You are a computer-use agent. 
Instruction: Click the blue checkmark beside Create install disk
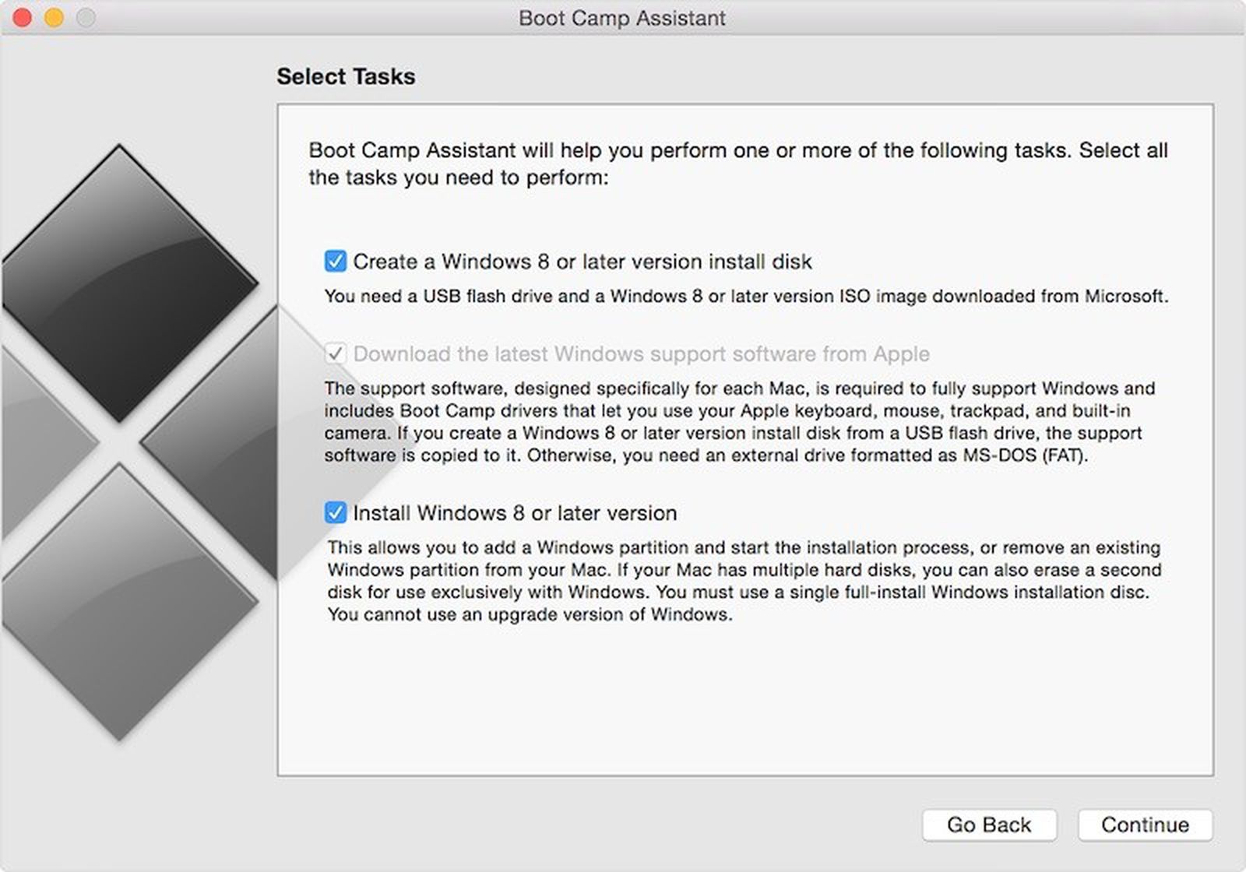point(334,262)
